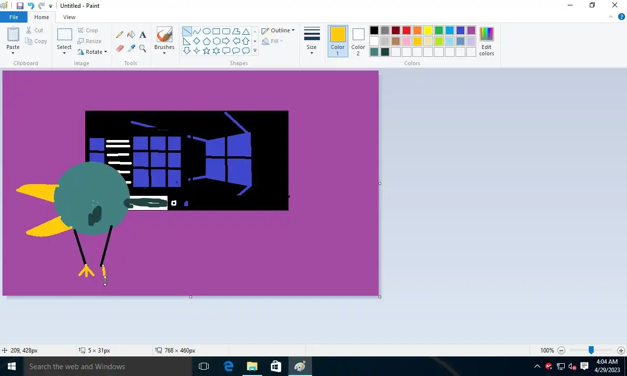627x376 pixels.
Task: Open the line Size dropdown
Action: coord(312,41)
